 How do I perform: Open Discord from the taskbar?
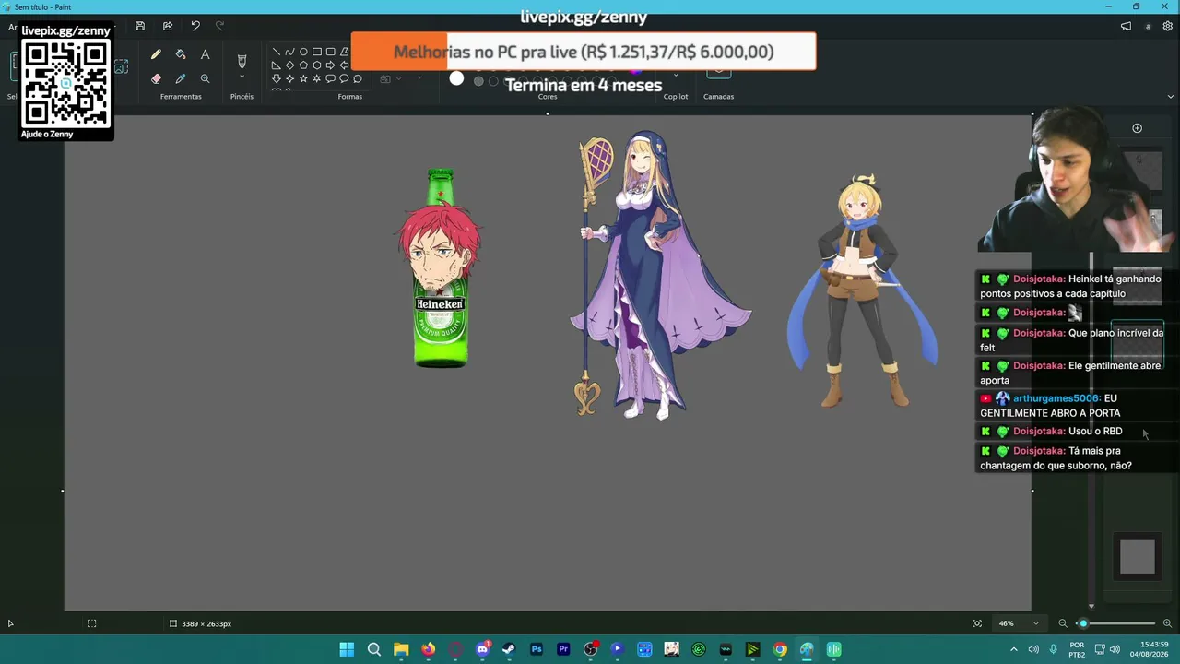click(x=482, y=649)
